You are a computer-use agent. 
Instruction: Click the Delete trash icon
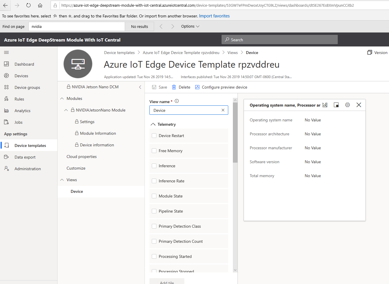pos(174,87)
